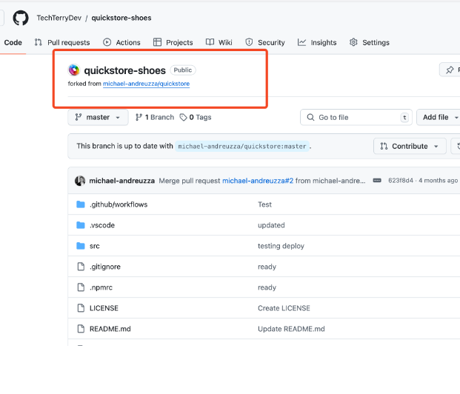Open the master branch dropdown
This screenshot has height=394, width=460.
click(98, 117)
